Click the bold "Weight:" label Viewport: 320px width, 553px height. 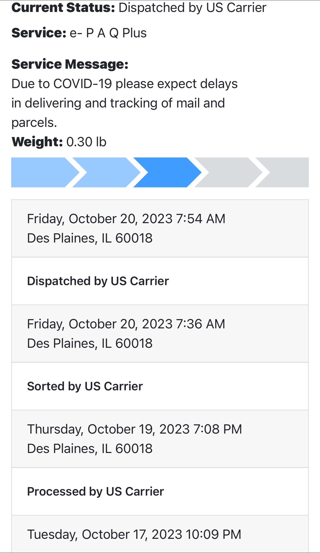coord(37,142)
